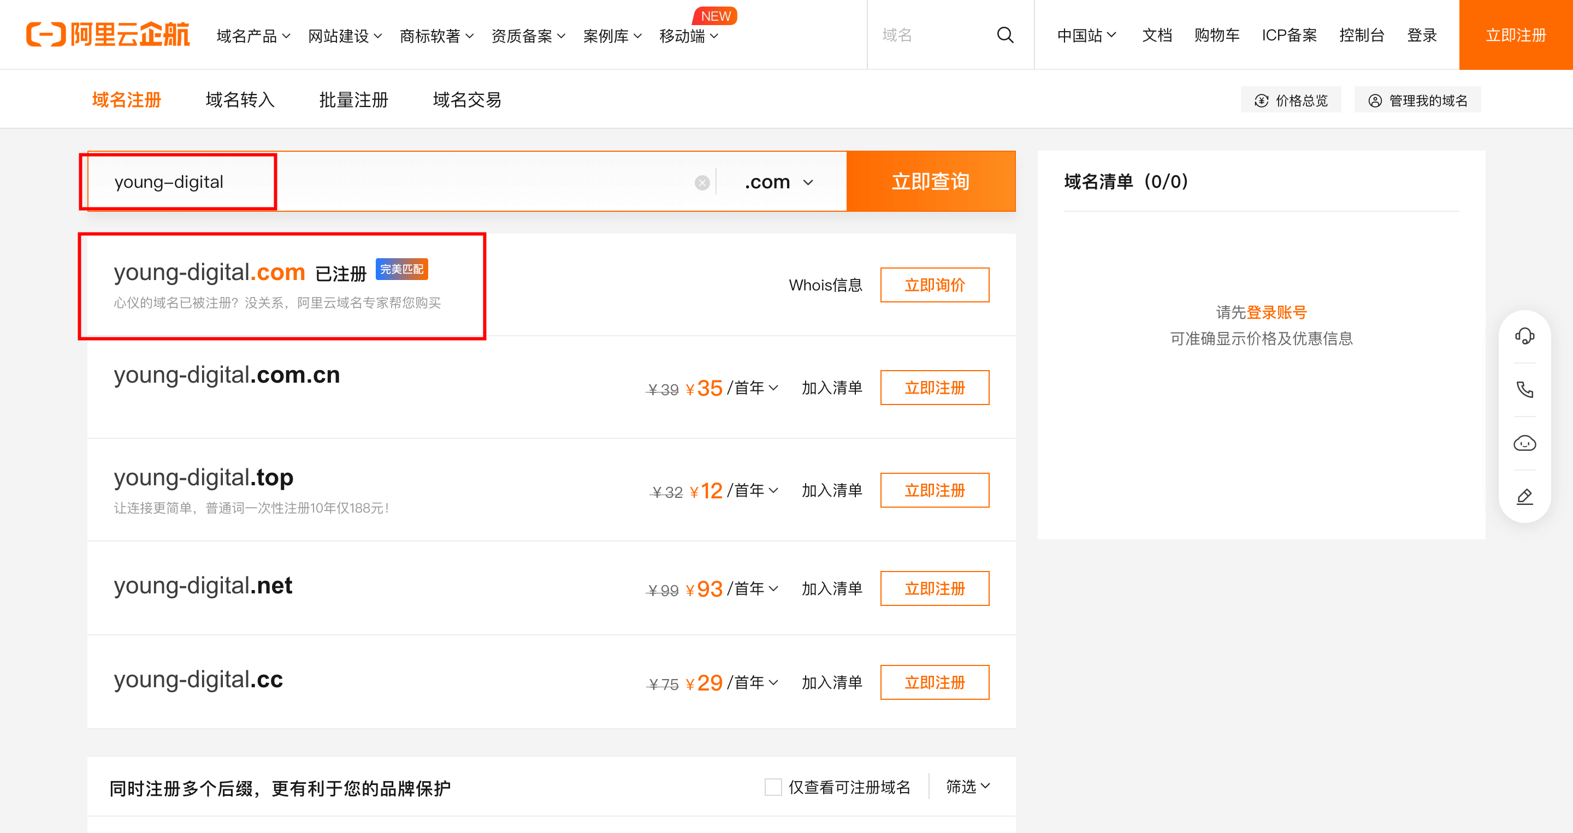Add young-digital.top to list 加入清单

coord(832,490)
